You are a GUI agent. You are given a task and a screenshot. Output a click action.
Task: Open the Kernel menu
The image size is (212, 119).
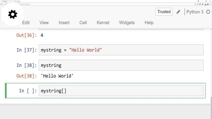(x=103, y=22)
